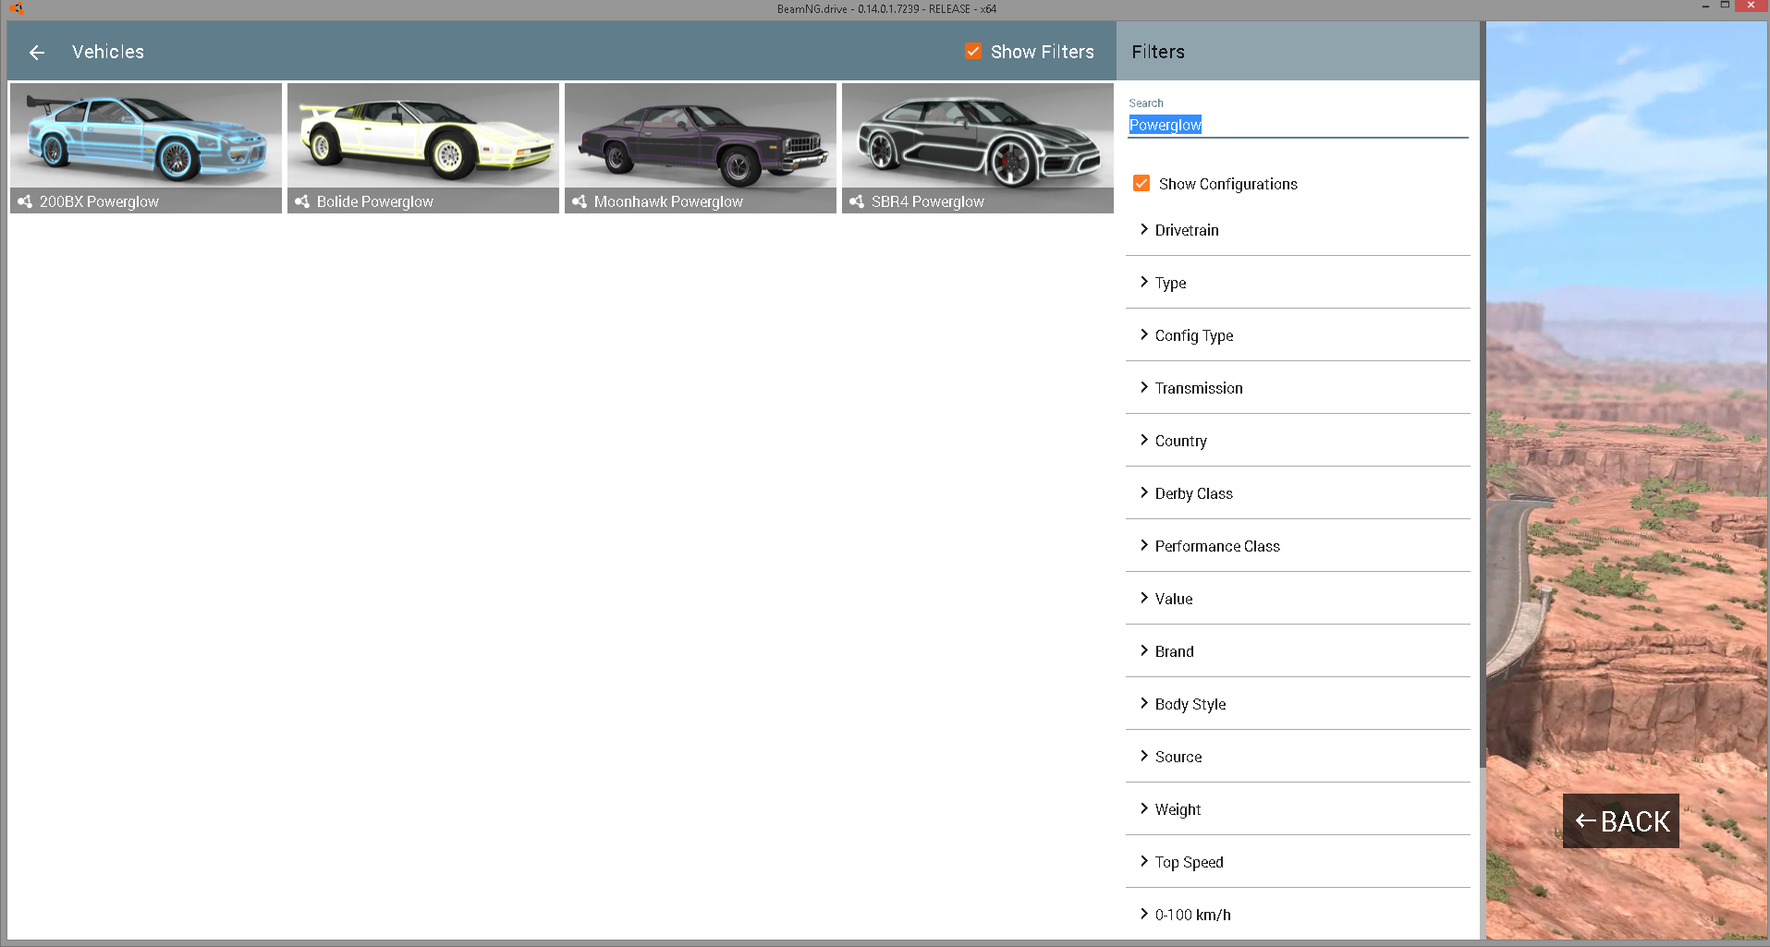Open the Top Speed filter section
Image resolution: width=1770 pixels, height=947 pixels.
point(1298,862)
